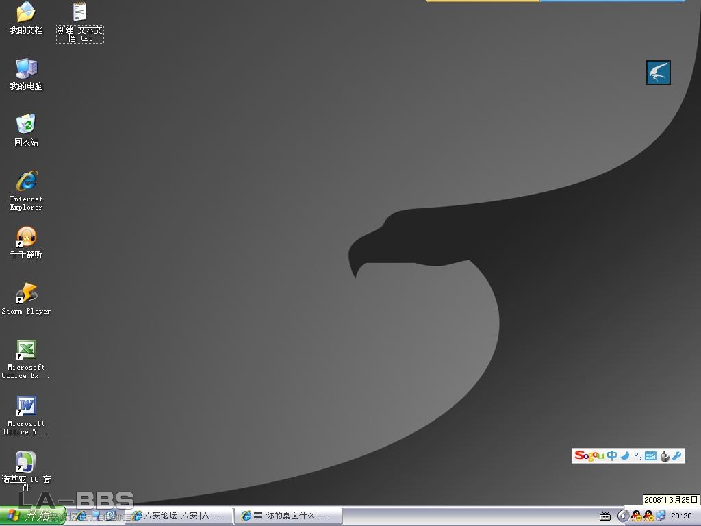Expand hidden system tray icons arrow
The image size is (701, 526).
pyautogui.click(x=623, y=516)
